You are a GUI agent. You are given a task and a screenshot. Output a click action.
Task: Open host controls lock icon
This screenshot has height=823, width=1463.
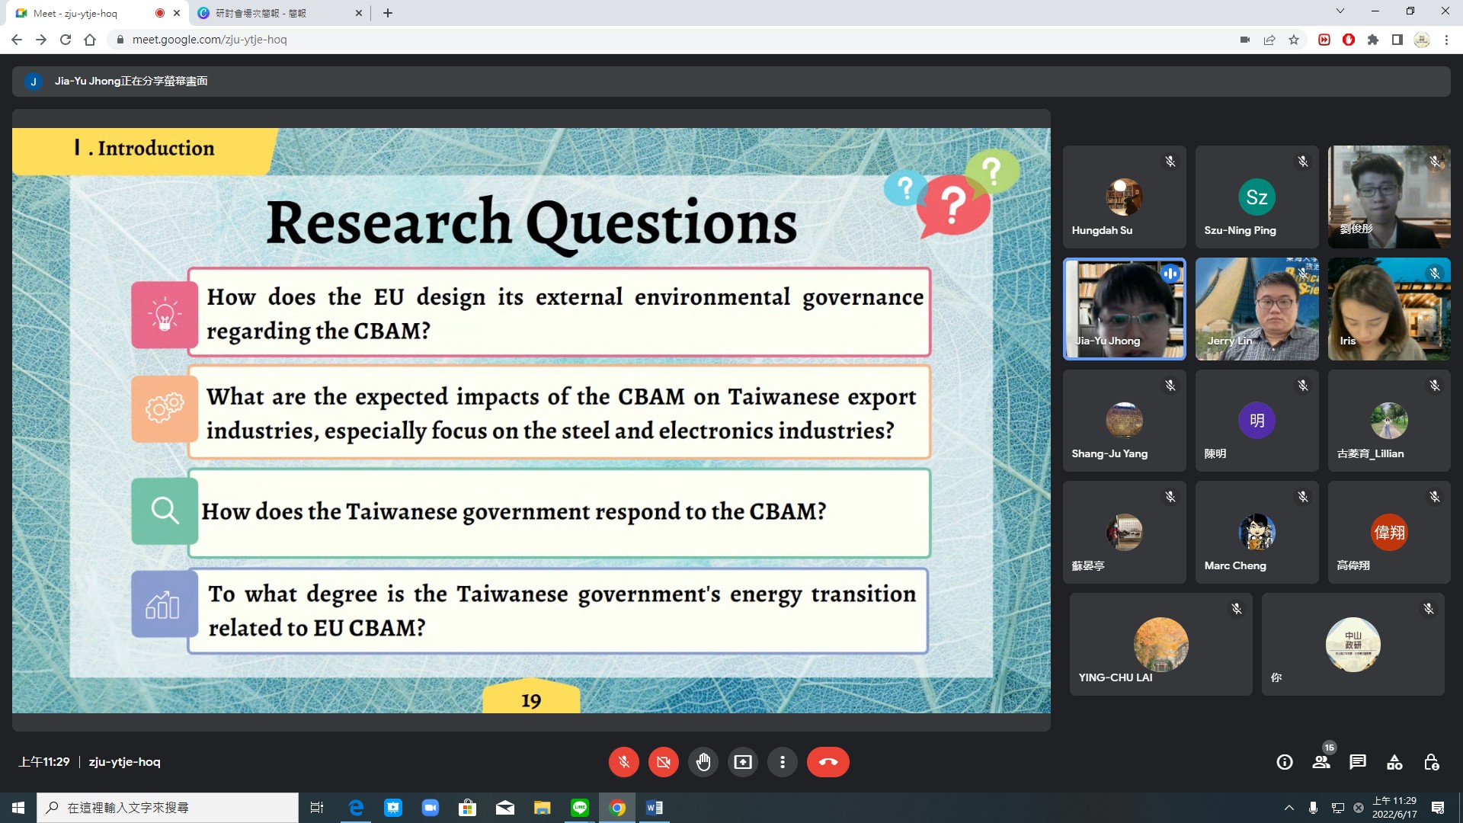tap(1431, 762)
